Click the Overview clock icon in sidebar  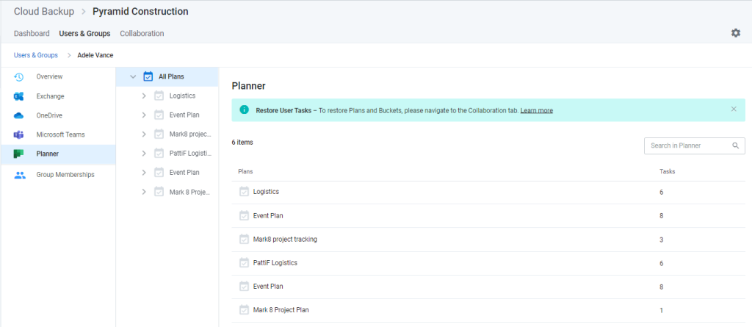tap(19, 77)
